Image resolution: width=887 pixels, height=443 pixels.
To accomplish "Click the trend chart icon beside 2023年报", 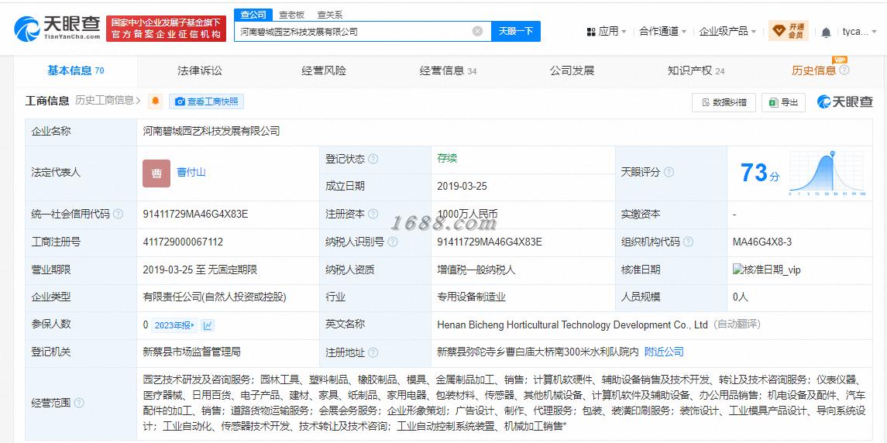I will [208, 325].
